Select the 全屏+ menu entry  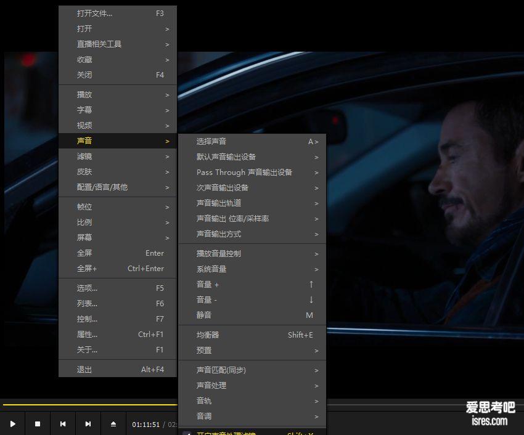(118, 268)
